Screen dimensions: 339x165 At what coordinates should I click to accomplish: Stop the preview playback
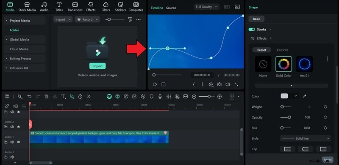[164, 84]
